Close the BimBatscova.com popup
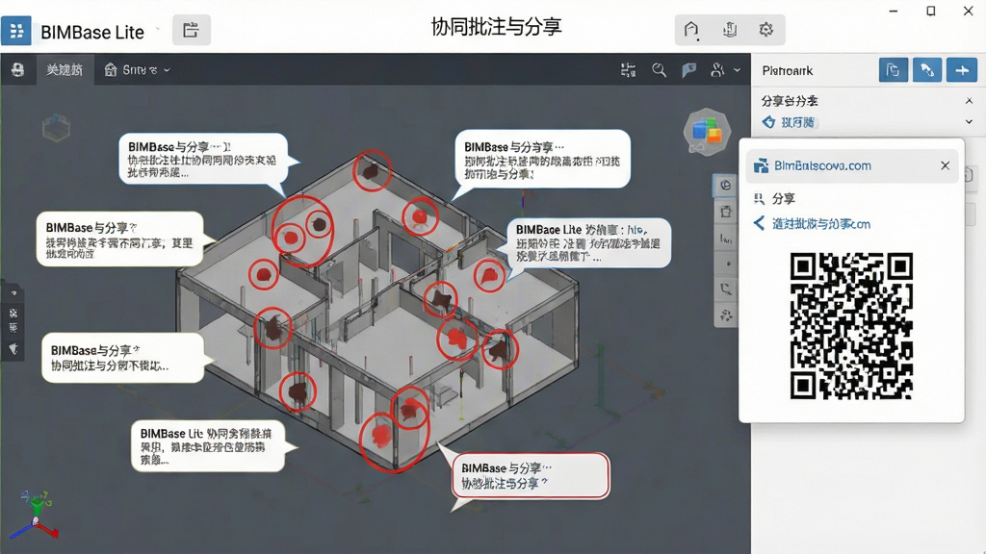Image resolution: width=986 pixels, height=554 pixels. coord(946,165)
